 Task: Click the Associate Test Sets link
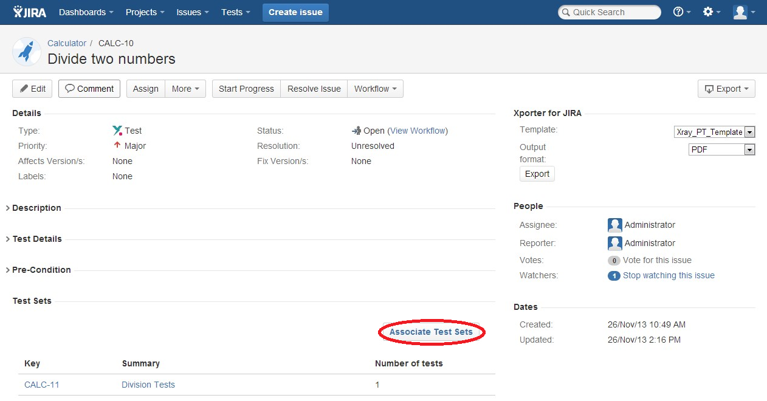point(431,332)
